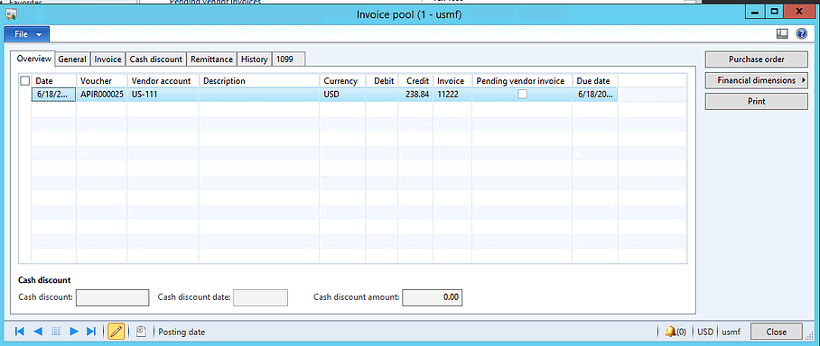The image size is (820, 346).
Task: Open the Invoice tab
Action: [x=107, y=59]
